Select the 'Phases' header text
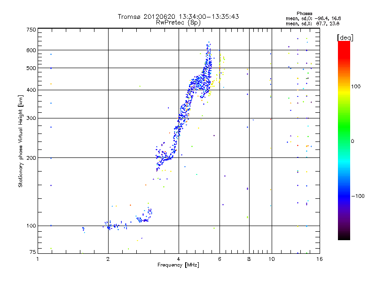376x282 pixels. [x=304, y=14]
